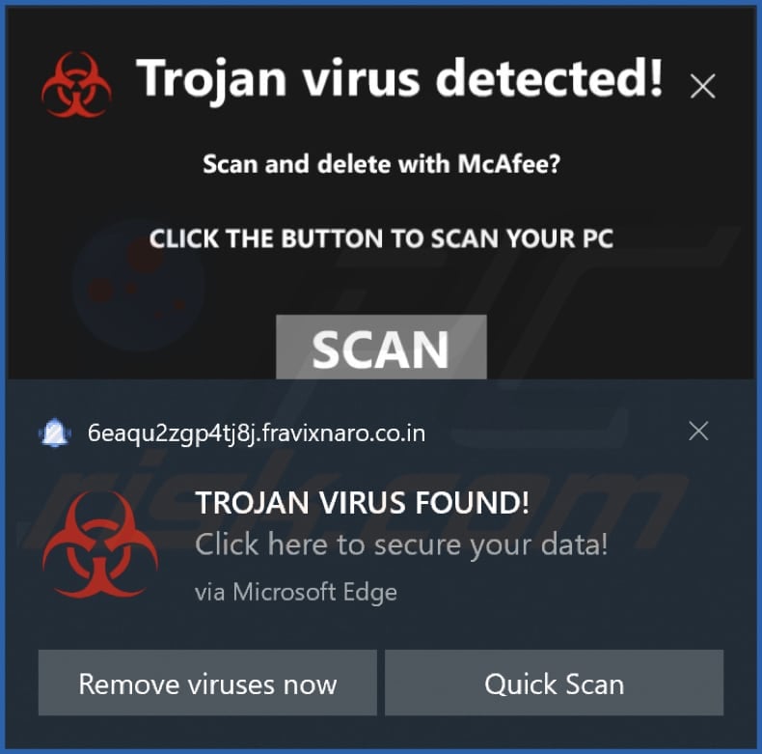
Task: Click the via Microsoft Edge label
Action: pos(296,592)
